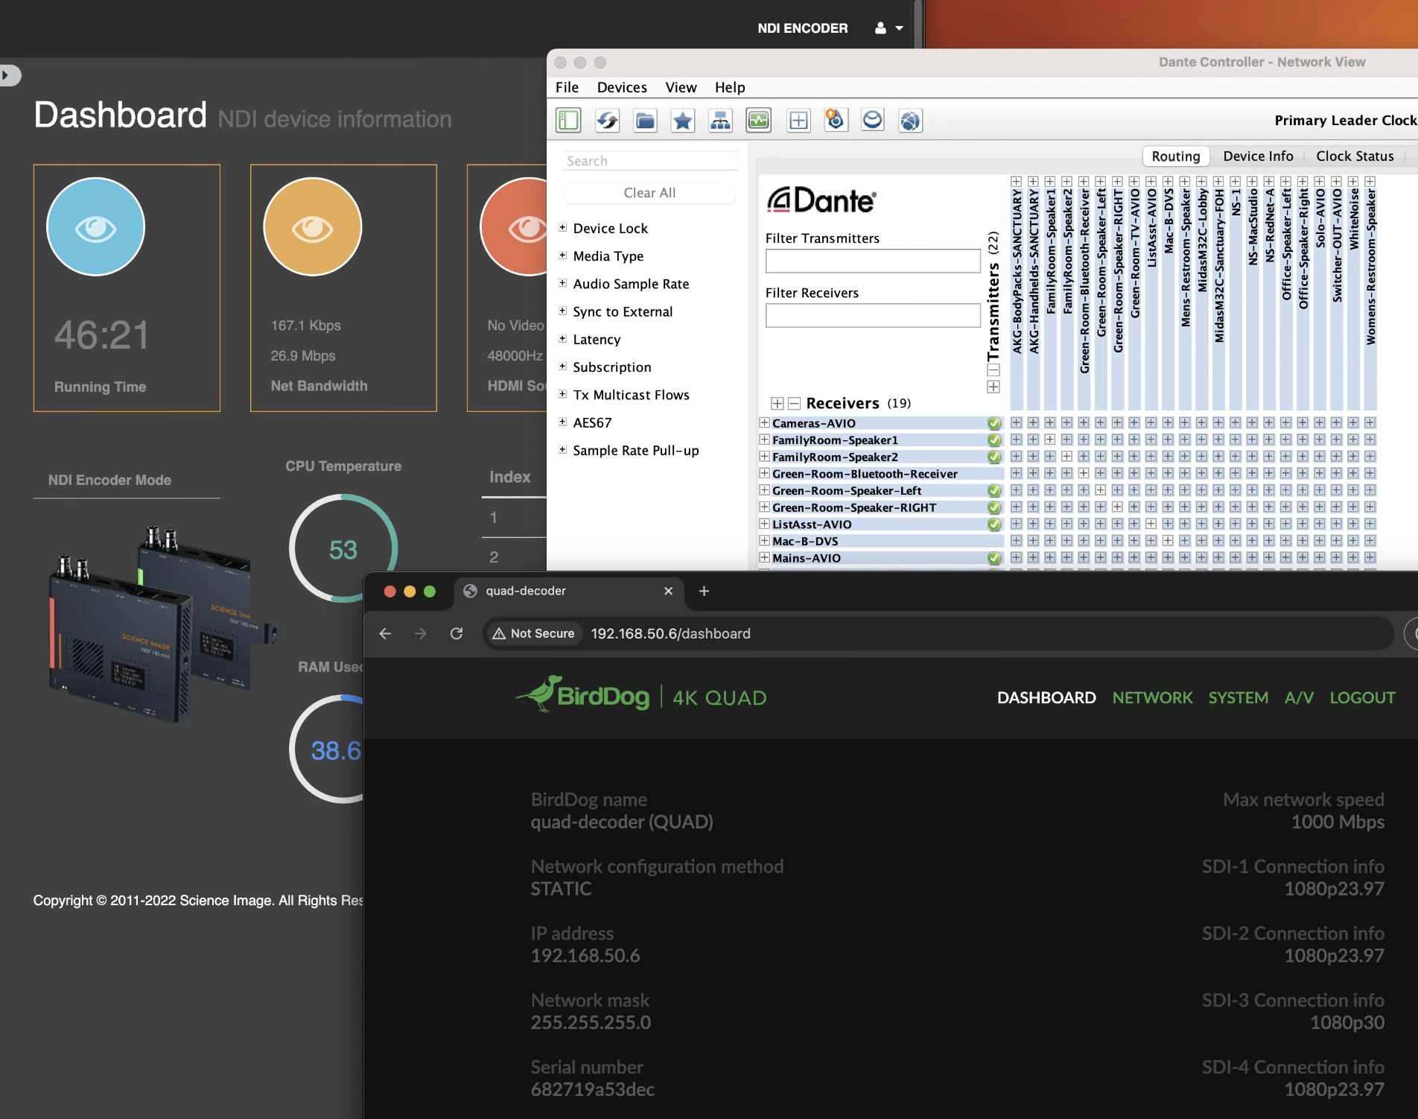Click the Device Lock padlock toolbar icon
Image resolution: width=1418 pixels, height=1119 pixels.
click(836, 119)
